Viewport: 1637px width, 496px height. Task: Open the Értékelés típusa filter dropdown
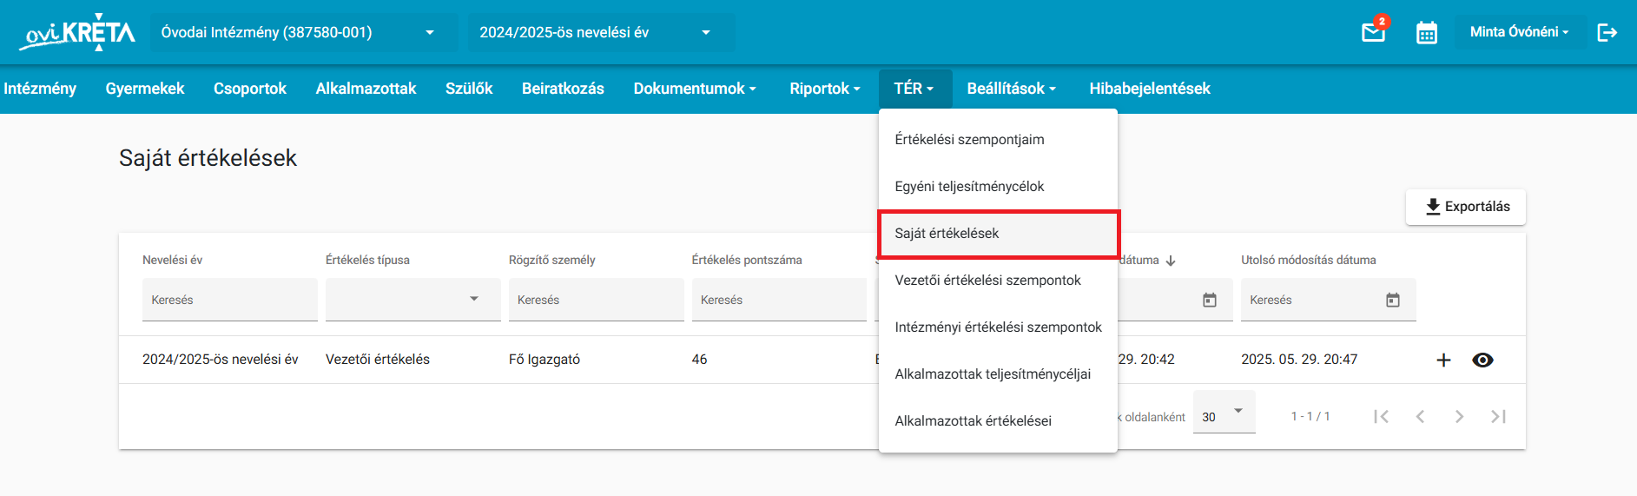(x=413, y=300)
